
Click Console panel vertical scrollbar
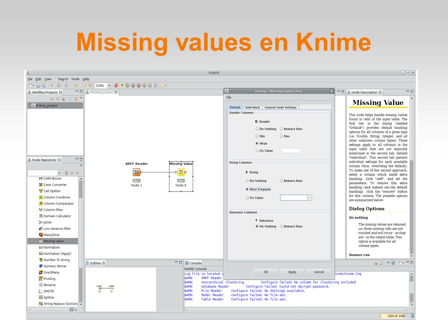pyautogui.click(x=412, y=289)
